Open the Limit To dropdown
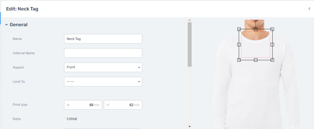This screenshot has height=129, width=314. [103, 82]
